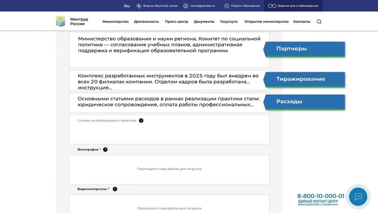The height and width of the screenshot is (213, 378).
Task: Open the Деятельность menu
Action: click(x=146, y=21)
